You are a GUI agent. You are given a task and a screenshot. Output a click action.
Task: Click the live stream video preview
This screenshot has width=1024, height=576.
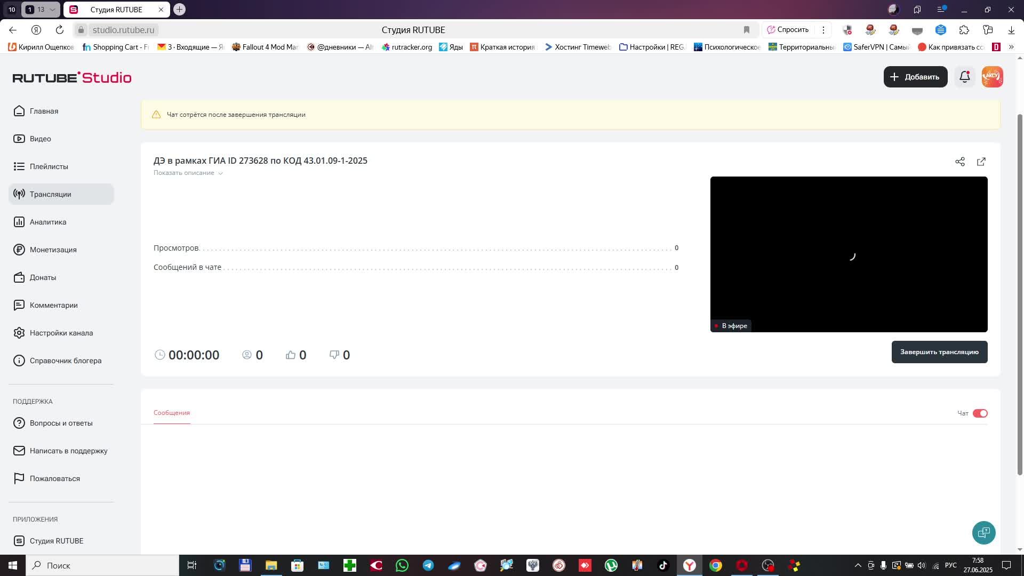(x=849, y=254)
